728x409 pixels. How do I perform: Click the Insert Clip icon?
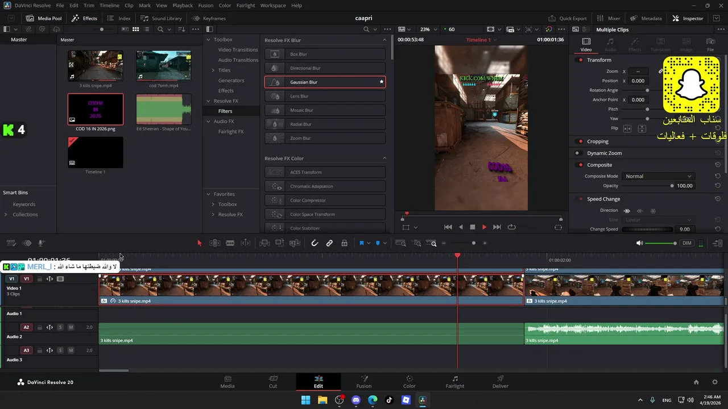click(264, 243)
